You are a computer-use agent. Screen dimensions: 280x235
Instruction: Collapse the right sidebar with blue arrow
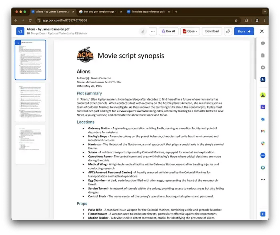tap(263, 214)
